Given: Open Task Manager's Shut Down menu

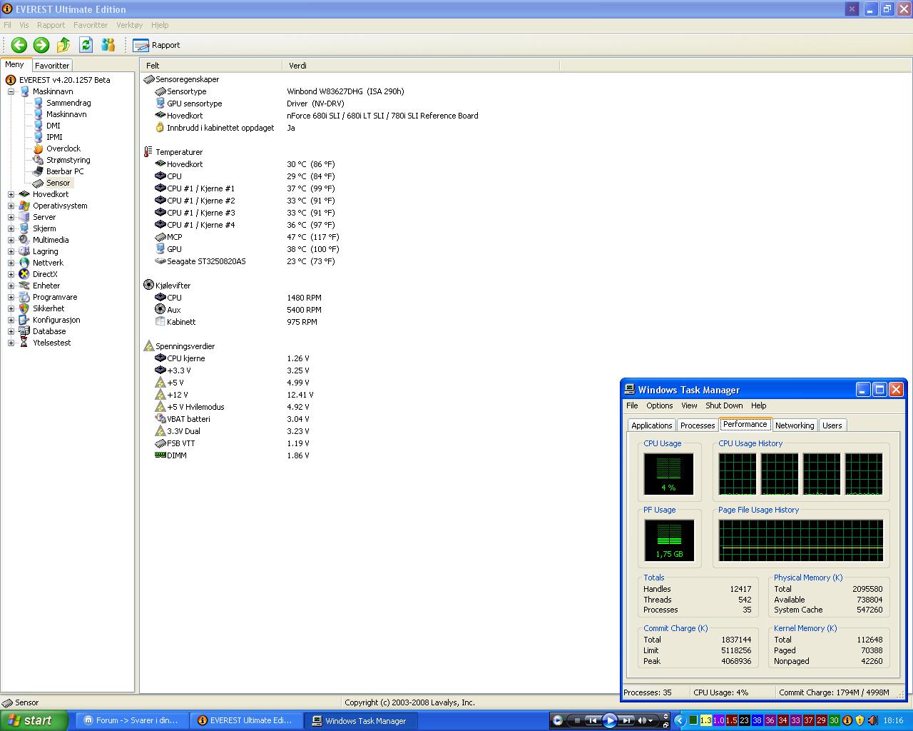Looking at the screenshot, I should click(x=724, y=405).
